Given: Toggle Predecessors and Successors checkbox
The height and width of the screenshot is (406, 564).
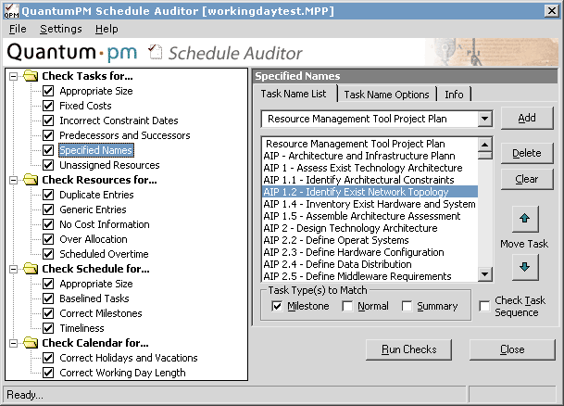Looking at the screenshot, I should click(48, 135).
